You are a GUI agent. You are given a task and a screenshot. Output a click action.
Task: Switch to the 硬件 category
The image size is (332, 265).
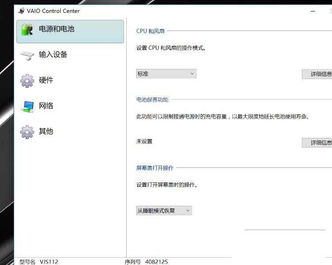pos(46,80)
